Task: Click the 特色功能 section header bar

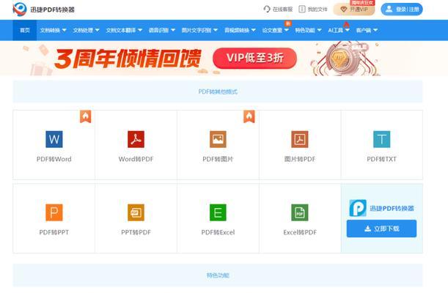Action: tap(218, 275)
